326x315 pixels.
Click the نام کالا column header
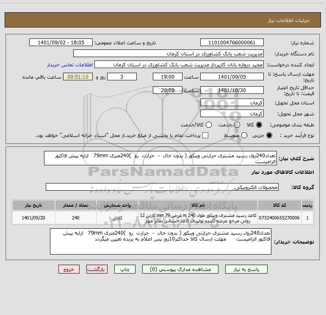coord(198,205)
